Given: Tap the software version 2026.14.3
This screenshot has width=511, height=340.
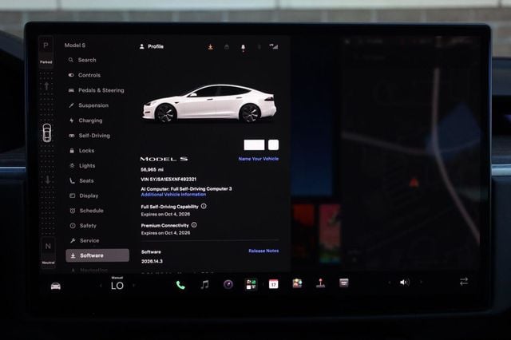Looking at the screenshot, I should point(152,261).
